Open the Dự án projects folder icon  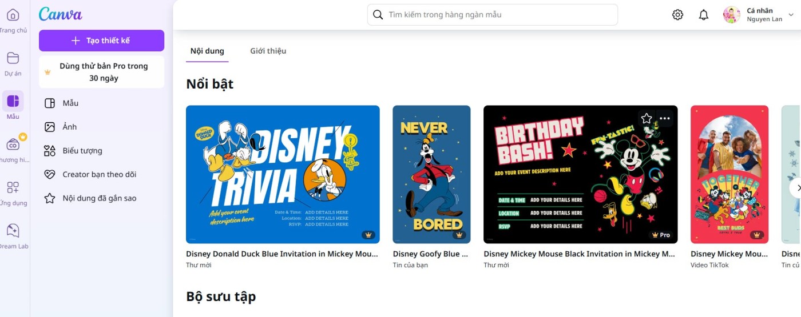13,58
